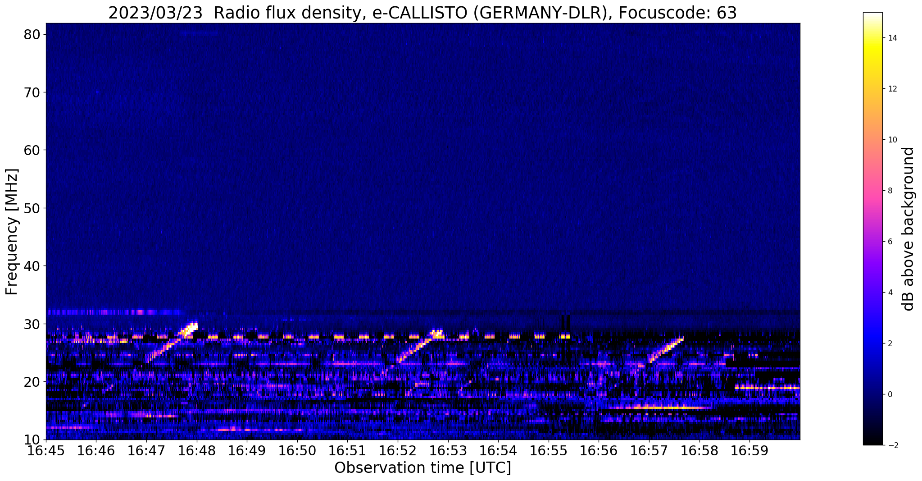Click the 16:56 time tick label
The image size is (922, 481).
pyautogui.click(x=599, y=451)
